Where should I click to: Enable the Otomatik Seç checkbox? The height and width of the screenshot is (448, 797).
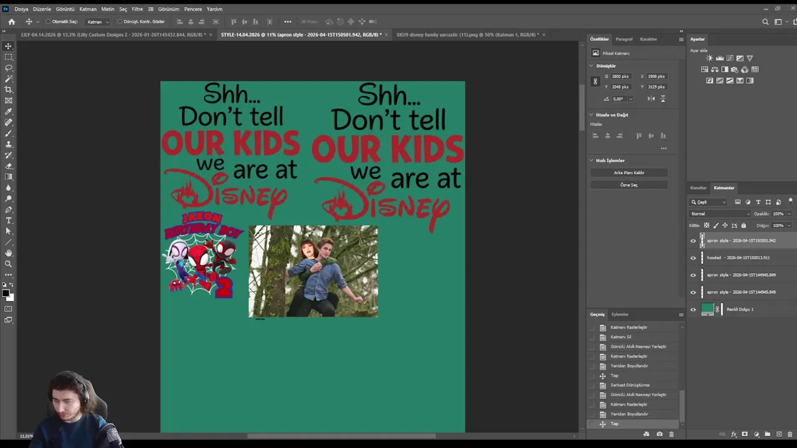pos(48,22)
